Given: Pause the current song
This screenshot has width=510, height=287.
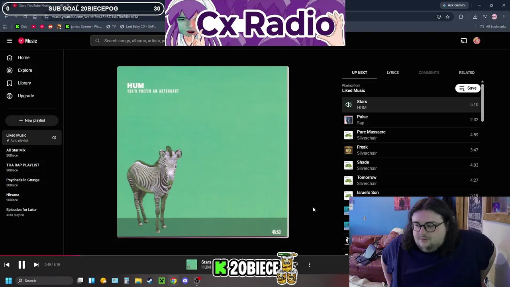Looking at the screenshot, I should pos(22,265).
